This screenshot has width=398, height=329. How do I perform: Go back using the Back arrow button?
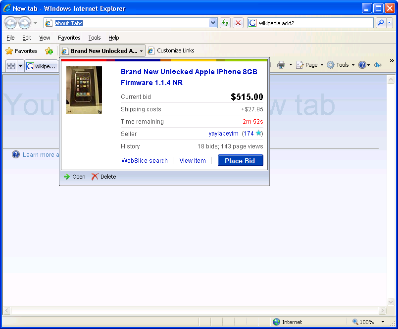pyautogui.click(x=11, y=23)
